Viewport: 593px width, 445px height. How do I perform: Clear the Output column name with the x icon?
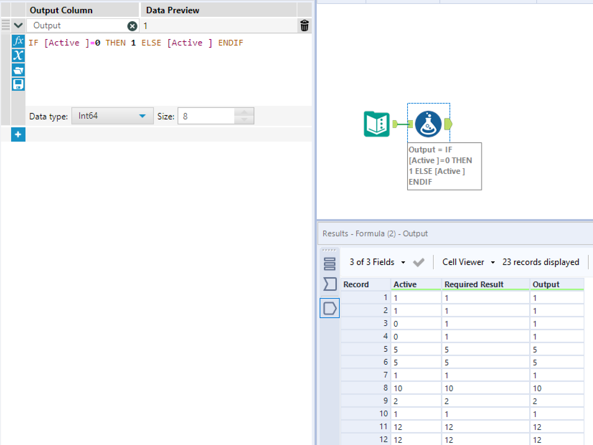(x=132, y=26)
